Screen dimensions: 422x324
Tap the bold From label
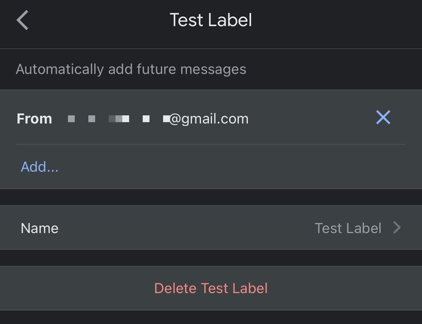coord(34,118)
